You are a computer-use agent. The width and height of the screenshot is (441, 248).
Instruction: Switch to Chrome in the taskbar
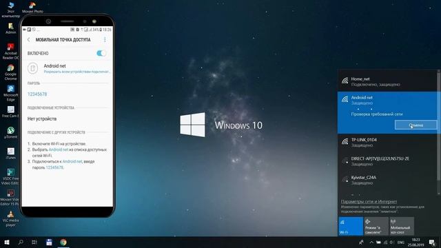63,242
